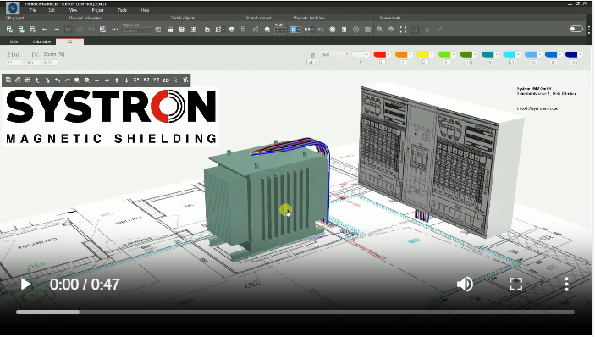This screenshot has width=595, height=337.
Task: Mute the video with the speaker icon
Action: click(x=465, y=284)
